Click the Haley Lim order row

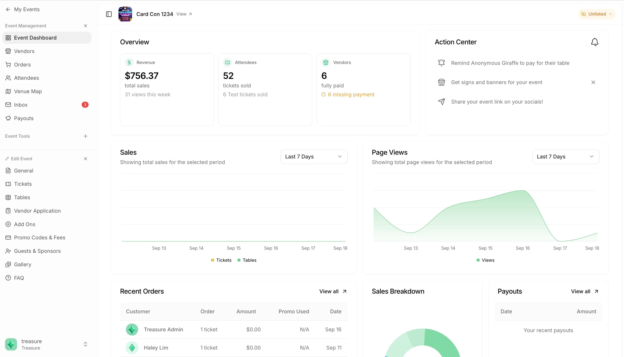click(x=233, y=348)
